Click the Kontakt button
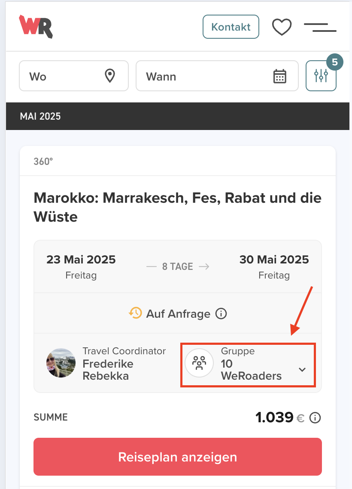 231,27
